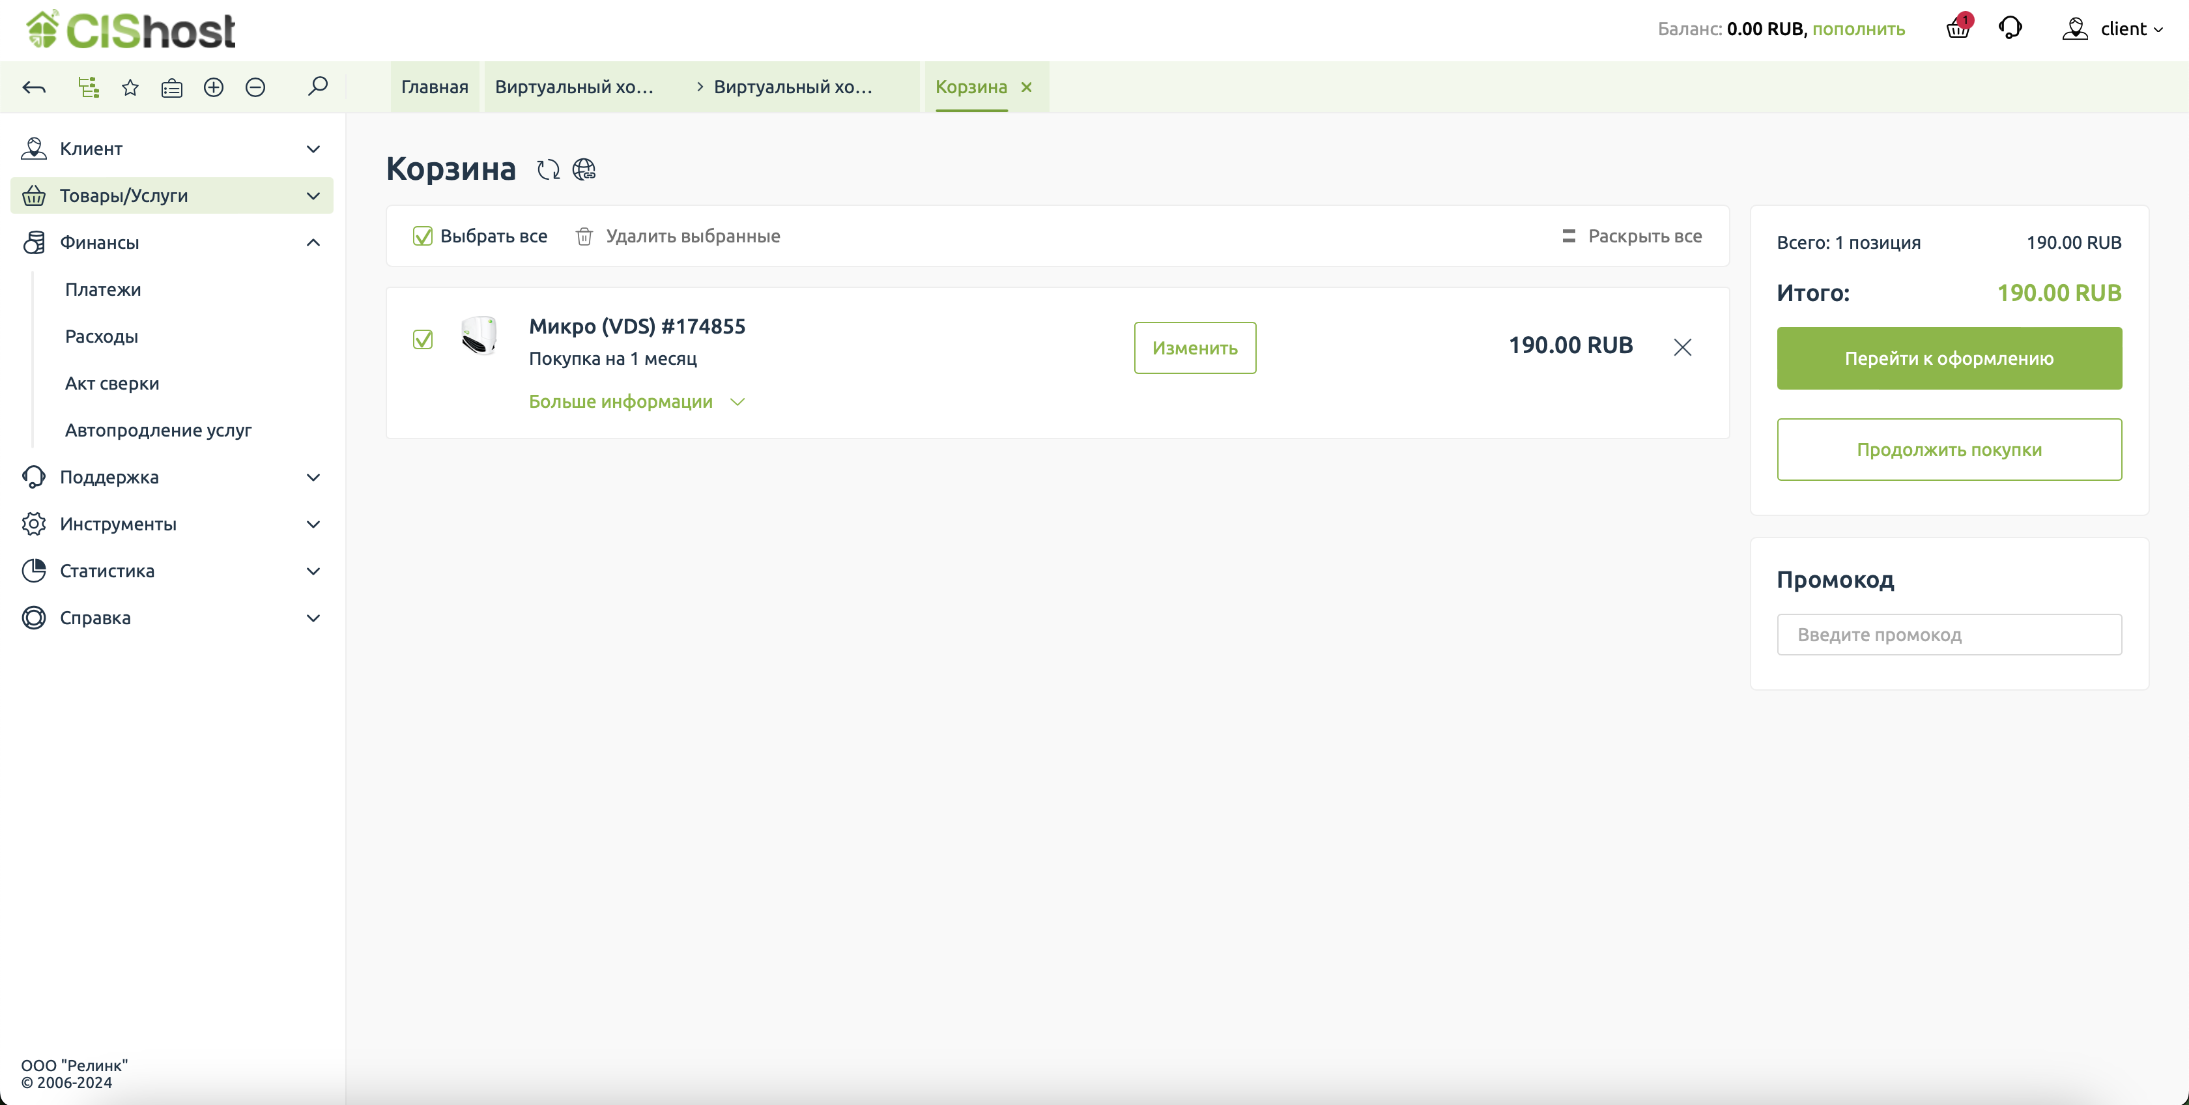Click the favorites star icon
The width and height of the screenshot is (2189, 1105).
coord(130,87)
